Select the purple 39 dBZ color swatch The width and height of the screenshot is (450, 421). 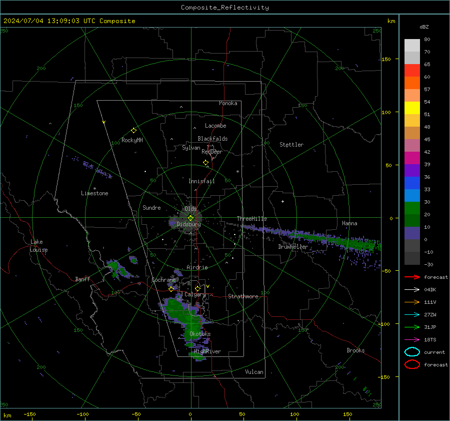tap(412, 170)
